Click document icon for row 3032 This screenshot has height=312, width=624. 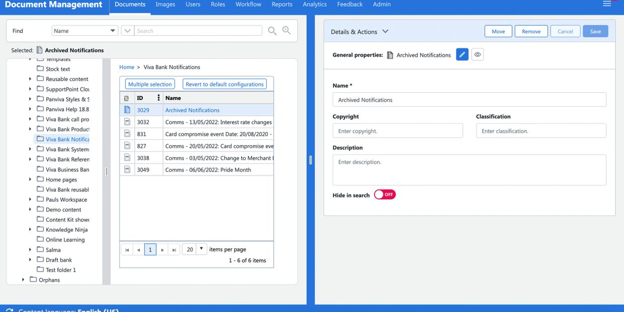[127, 122]
